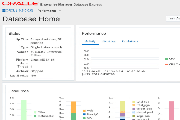
Task: Click the 'Linux x86 64-bit' platform value
Action: click(x=42, y=60)
